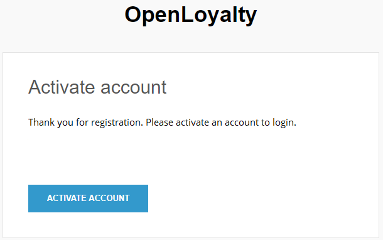This screenshot has height=240, width=383.
Task: Click the word 'account' in the large heading
Action: 134,87
